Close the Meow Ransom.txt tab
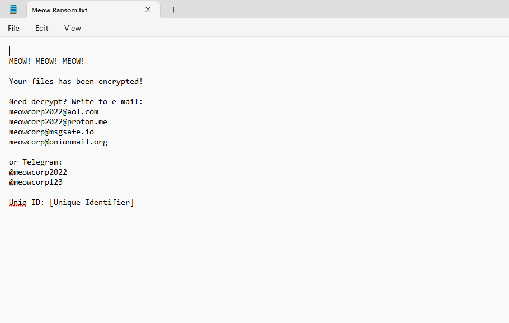509x323 pixels. [x=148, y=10]
